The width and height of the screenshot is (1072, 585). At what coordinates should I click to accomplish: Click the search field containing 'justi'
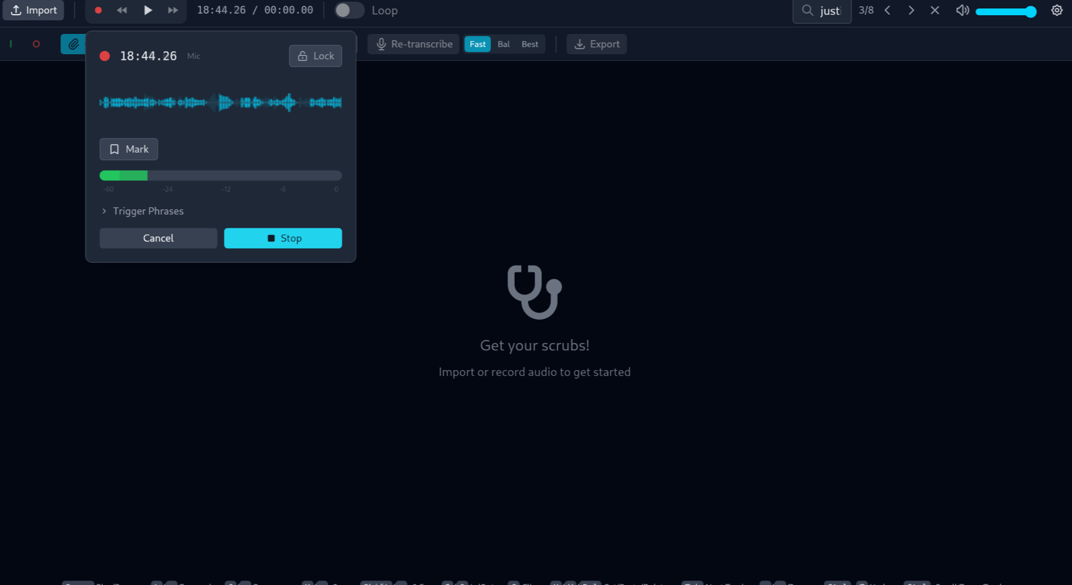830,11
